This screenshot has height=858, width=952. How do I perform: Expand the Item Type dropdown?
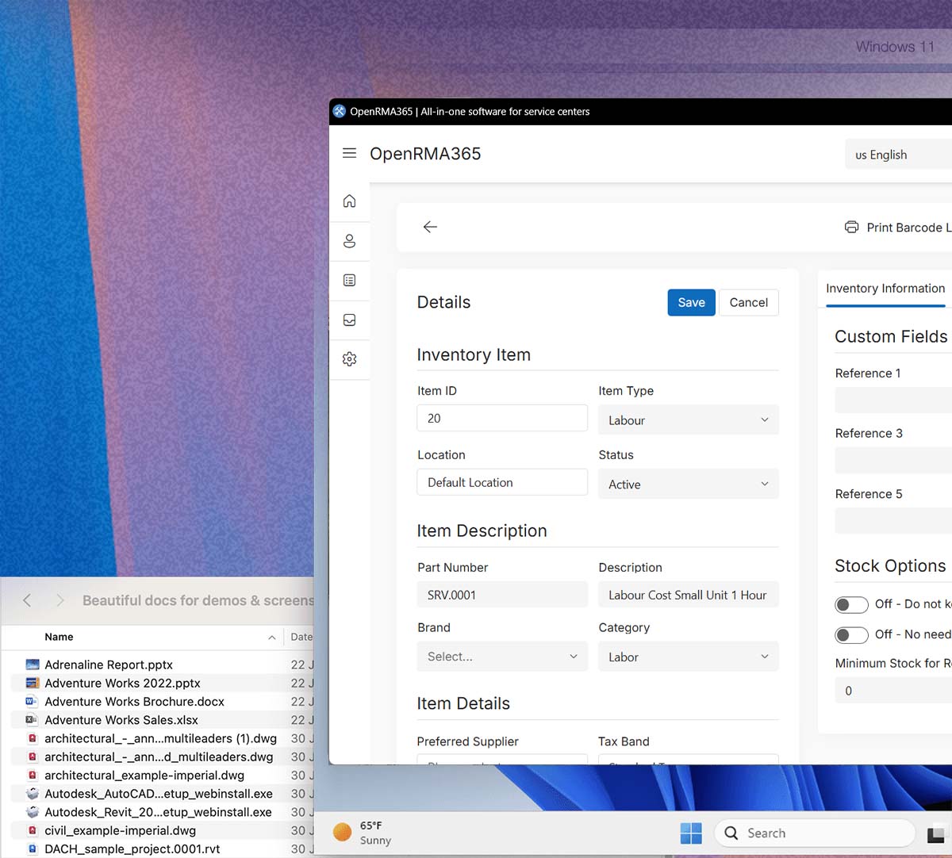coord(688,420)
